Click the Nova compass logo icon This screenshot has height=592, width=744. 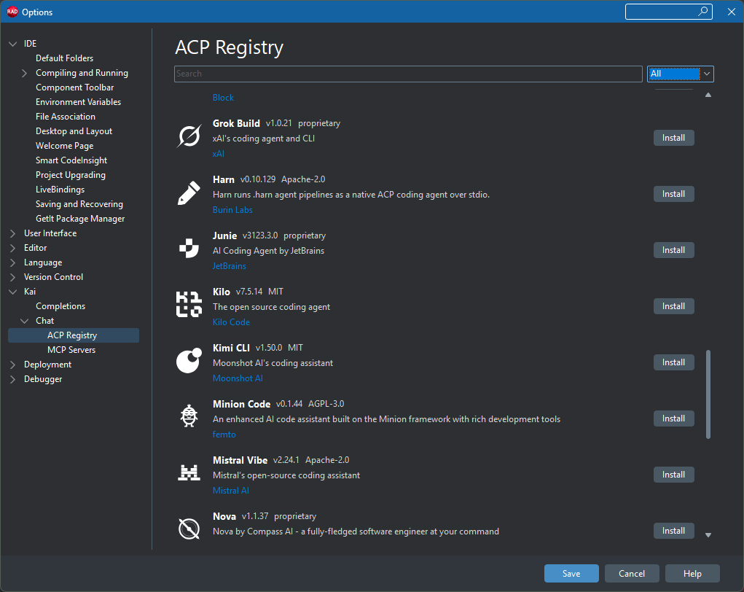tap(189, 529)
